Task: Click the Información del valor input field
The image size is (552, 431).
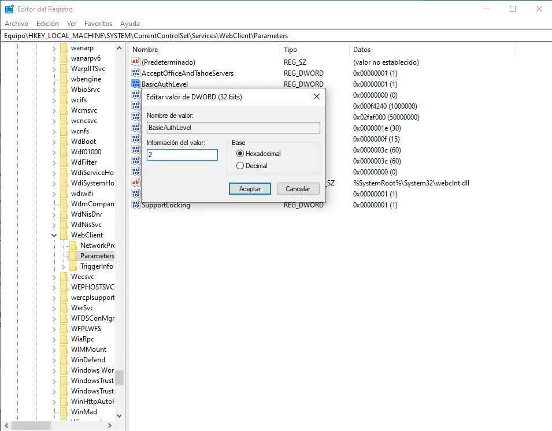Action: click(182, 155)
